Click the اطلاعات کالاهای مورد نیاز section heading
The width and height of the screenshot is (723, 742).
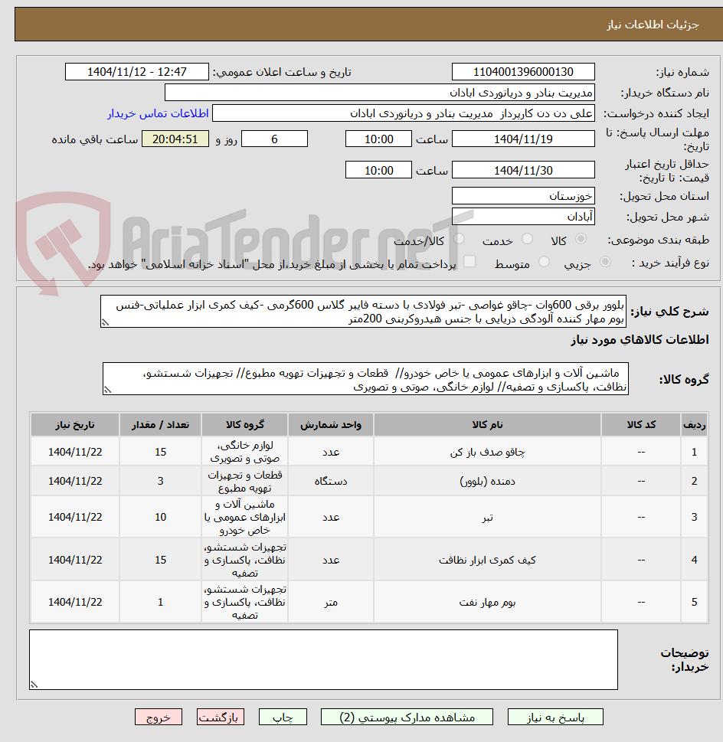pyautogui.click(x=640, y=340)
